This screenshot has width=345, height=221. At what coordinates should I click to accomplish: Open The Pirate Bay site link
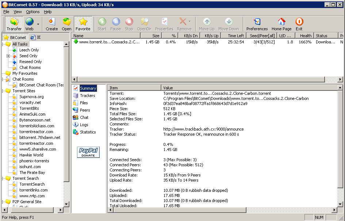32,172
